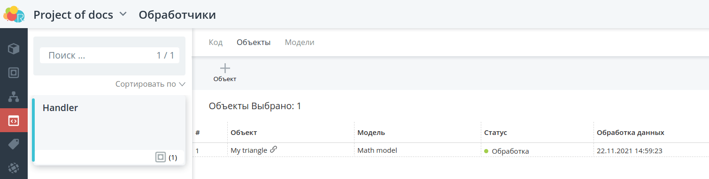Select the Handler card in list
709x179 pixels.
(109, 130)
